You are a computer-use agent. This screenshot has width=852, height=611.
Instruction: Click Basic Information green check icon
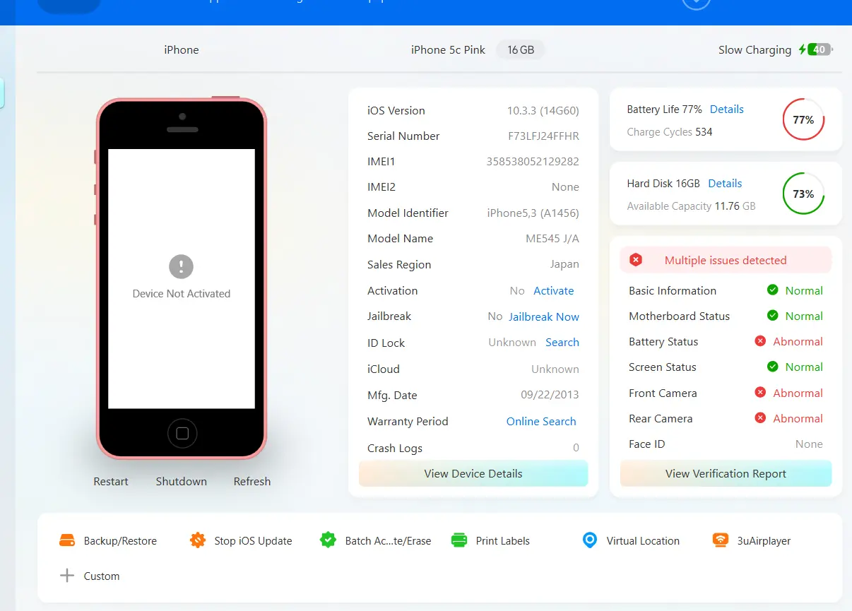773,290
